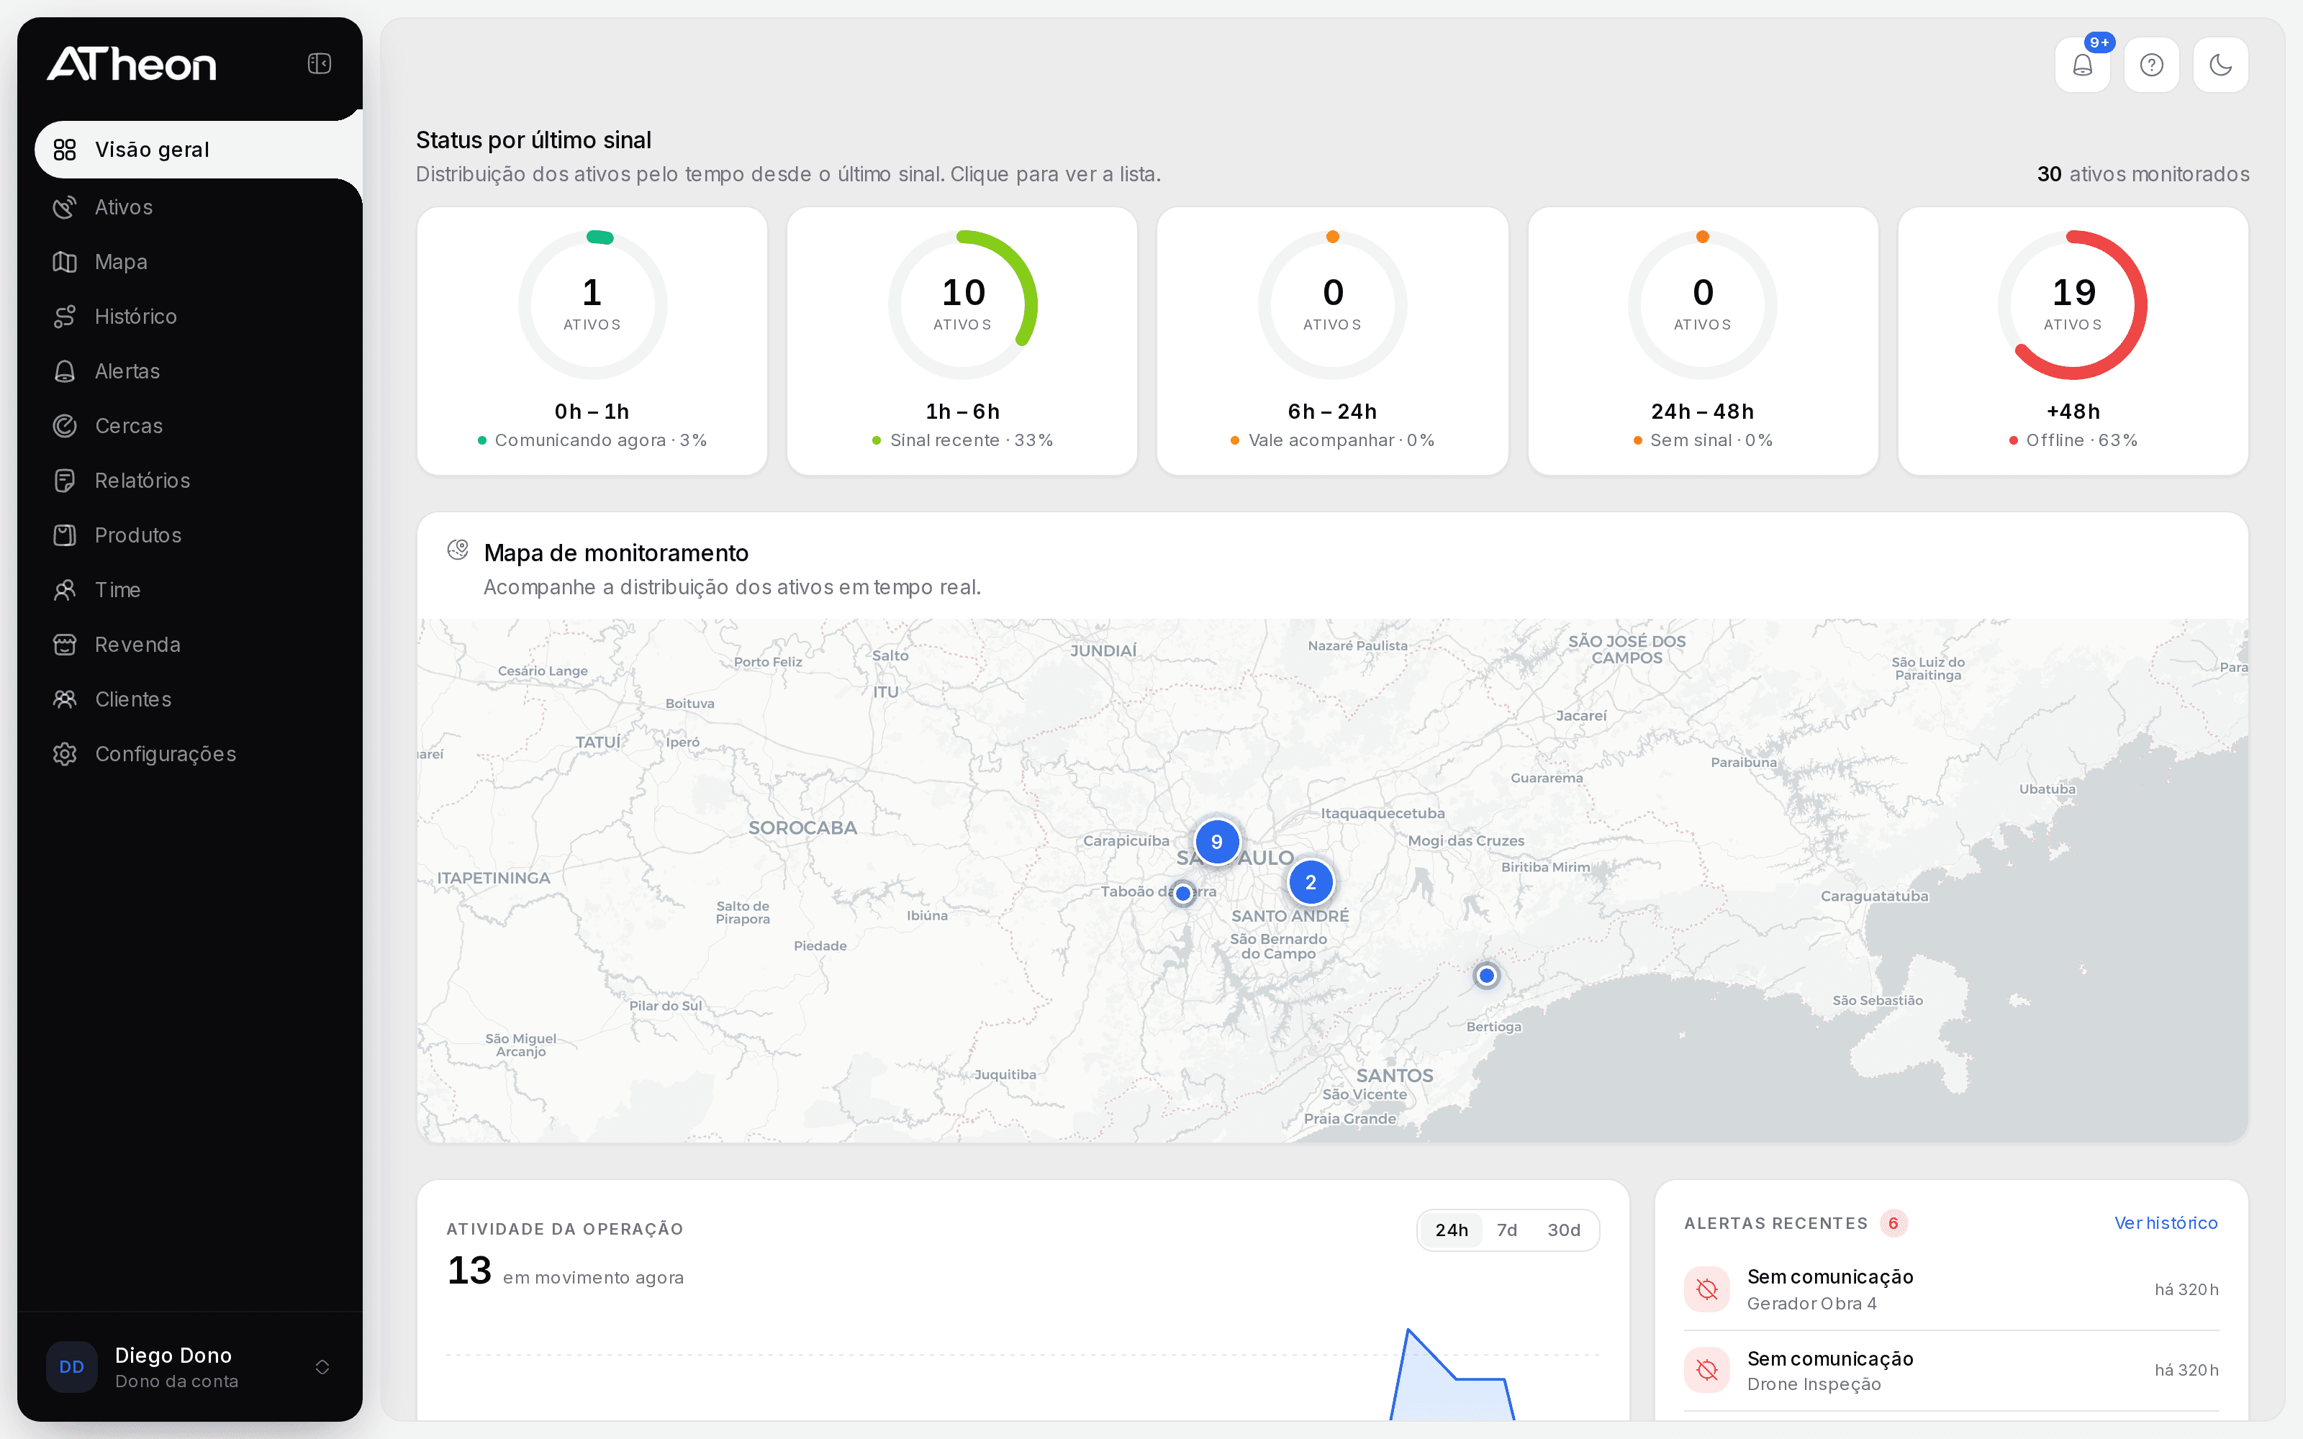This screenshot has height=1439, width=2303.
Task: Click the Clientes group icon in sidebar
Action: pyautogui.click(x=65, y=699)
